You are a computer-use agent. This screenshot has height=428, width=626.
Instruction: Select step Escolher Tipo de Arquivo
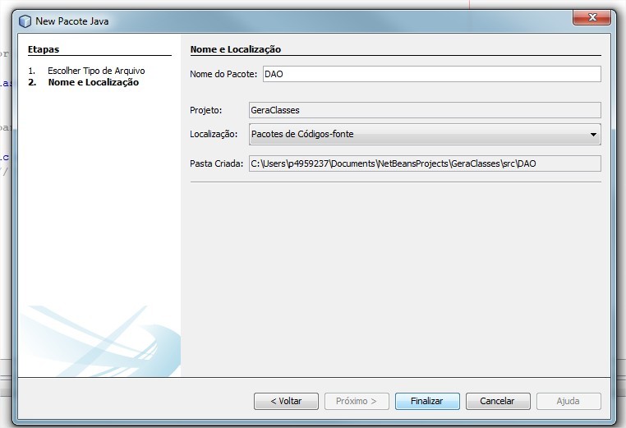pos(96,71)
